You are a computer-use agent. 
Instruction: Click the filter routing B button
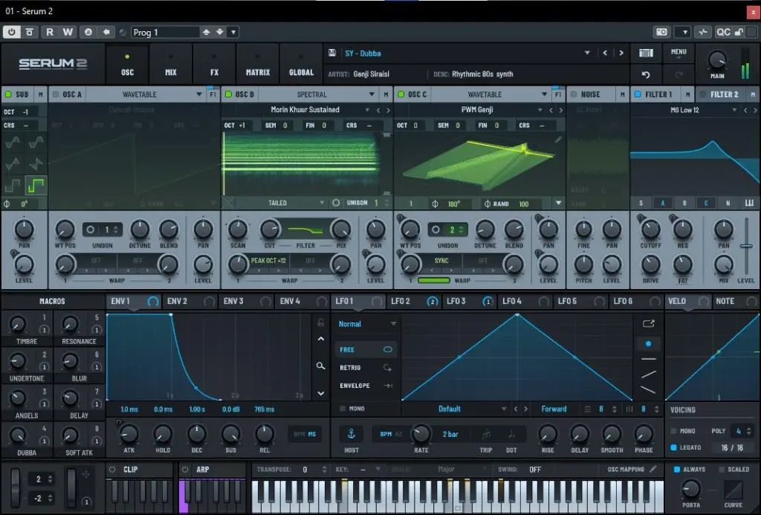(684, 203)
